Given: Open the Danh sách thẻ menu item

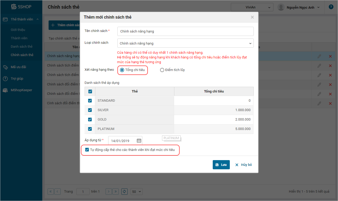Looking at the screenshot, I should tap(22, 47).
